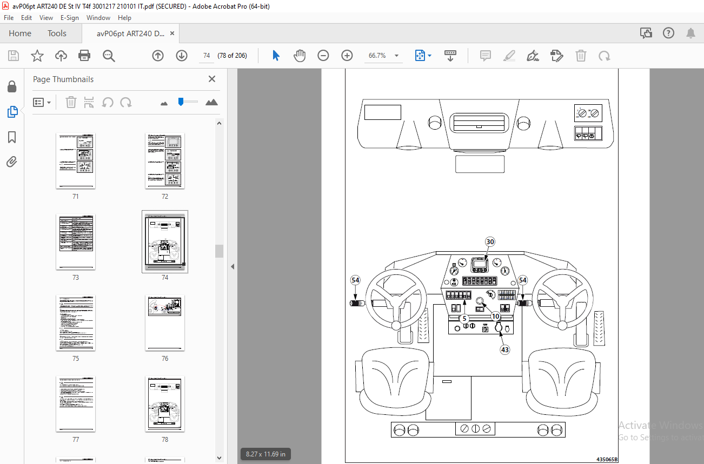Select page 75 thumbnail
704x464 pixels.
pos(76,323)
